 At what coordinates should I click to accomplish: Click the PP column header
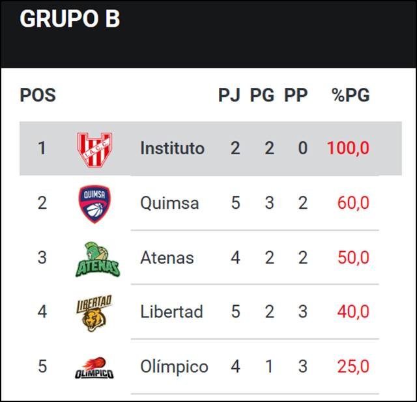point(296,96)
